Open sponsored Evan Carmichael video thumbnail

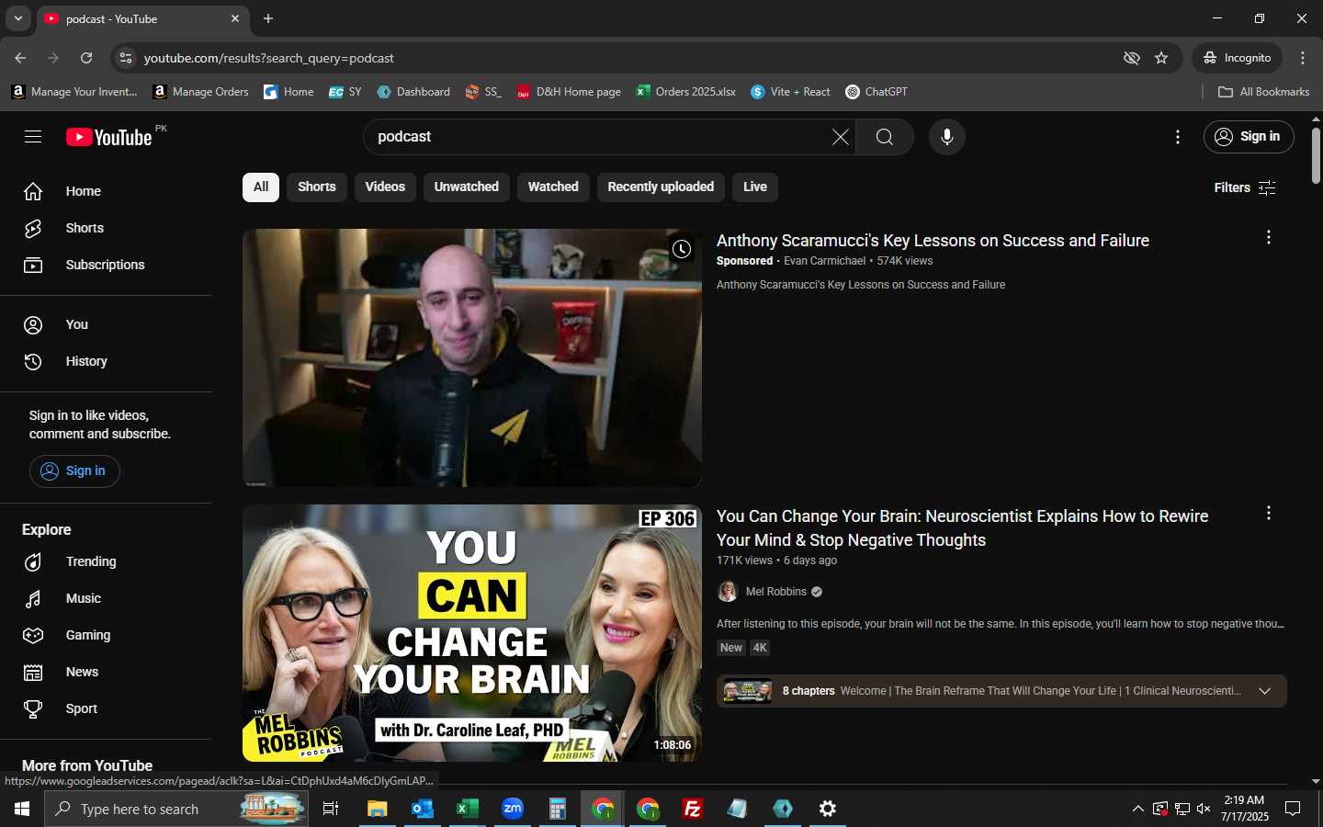tap(472, 357)
